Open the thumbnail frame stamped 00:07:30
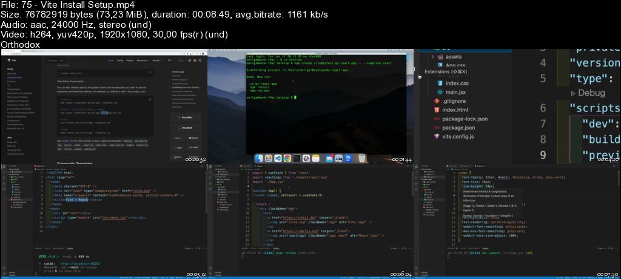The width and height of the screenshot is (621, 279). click(517, 222)
